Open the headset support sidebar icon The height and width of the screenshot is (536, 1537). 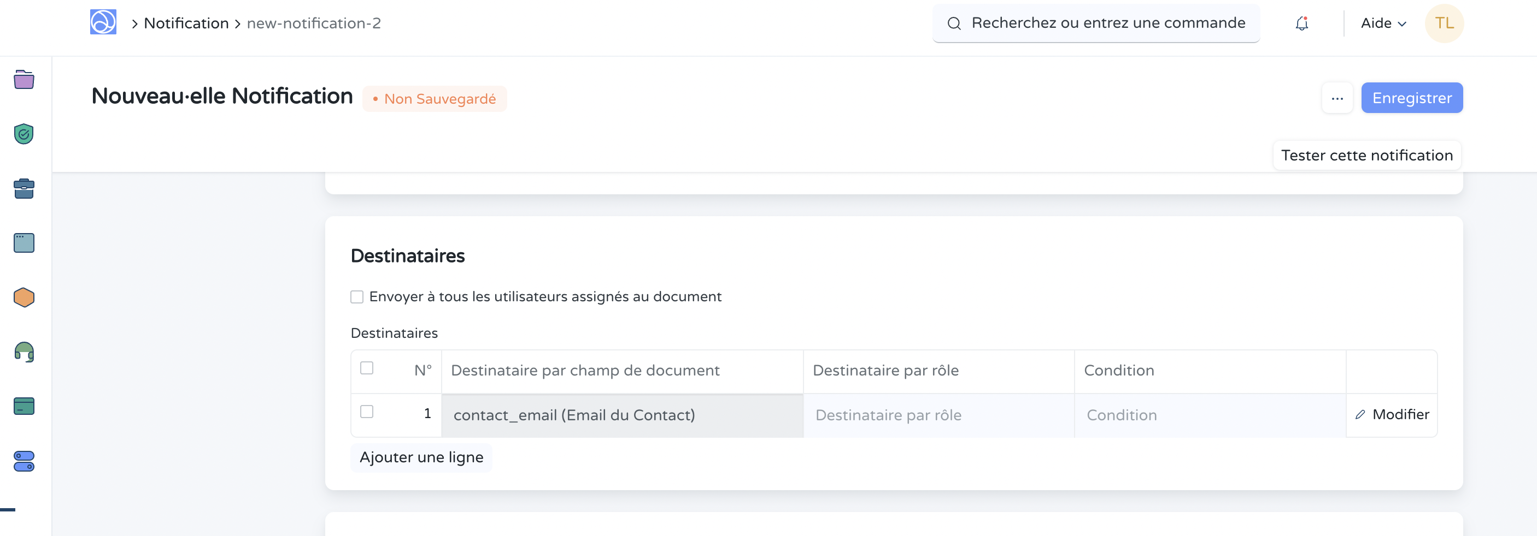(24, 352)
